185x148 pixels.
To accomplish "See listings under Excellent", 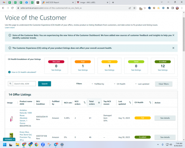I will (x=163, y=70).
